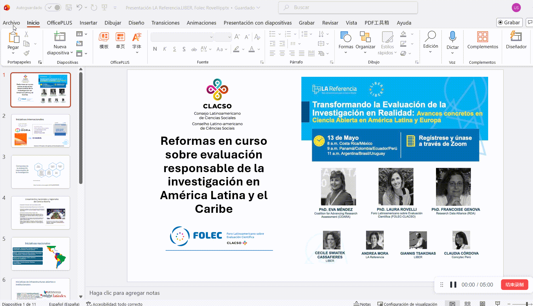Toggle Notas pane in status bar

coord(362,304)
